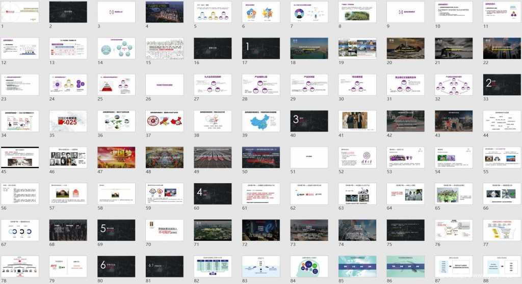Select section slide 69 showing number 5

point(117,231)
